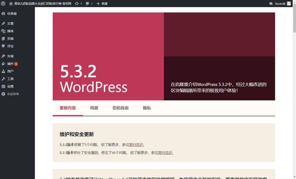Click the banner intro text 在此隆重介绍WordPress

pos(219,87)
